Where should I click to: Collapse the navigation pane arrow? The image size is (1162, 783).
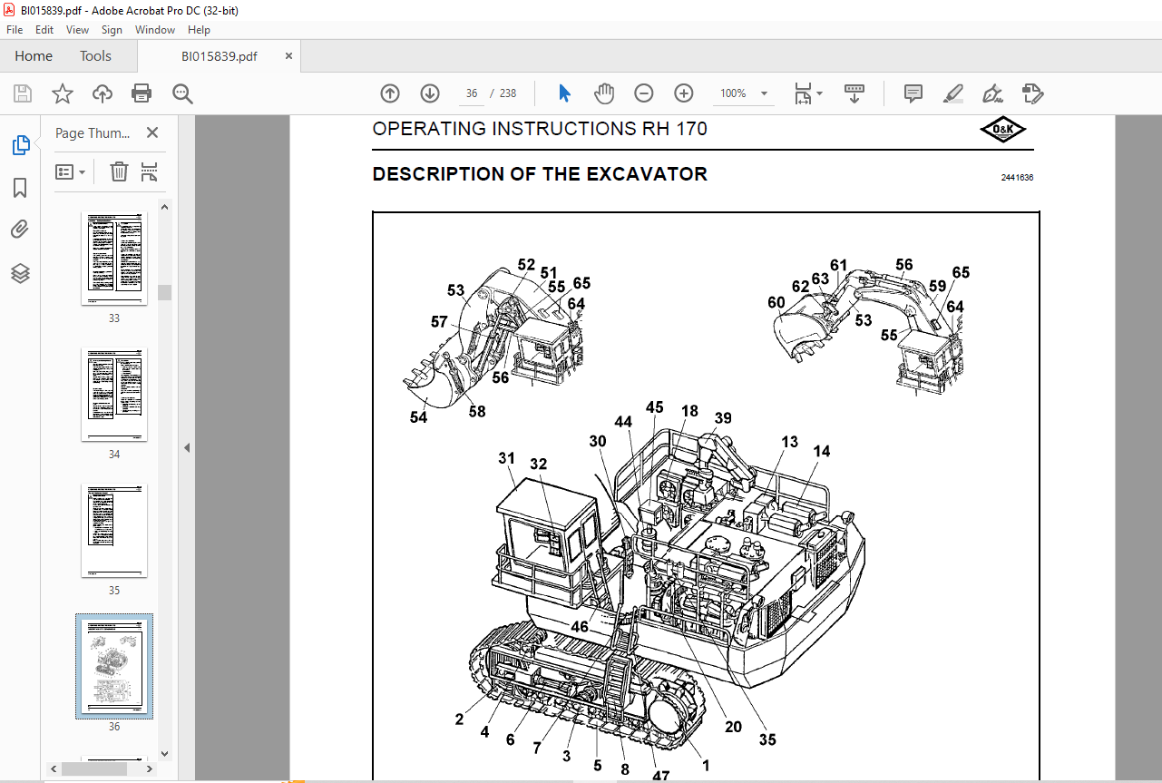(x=186, y=447)
